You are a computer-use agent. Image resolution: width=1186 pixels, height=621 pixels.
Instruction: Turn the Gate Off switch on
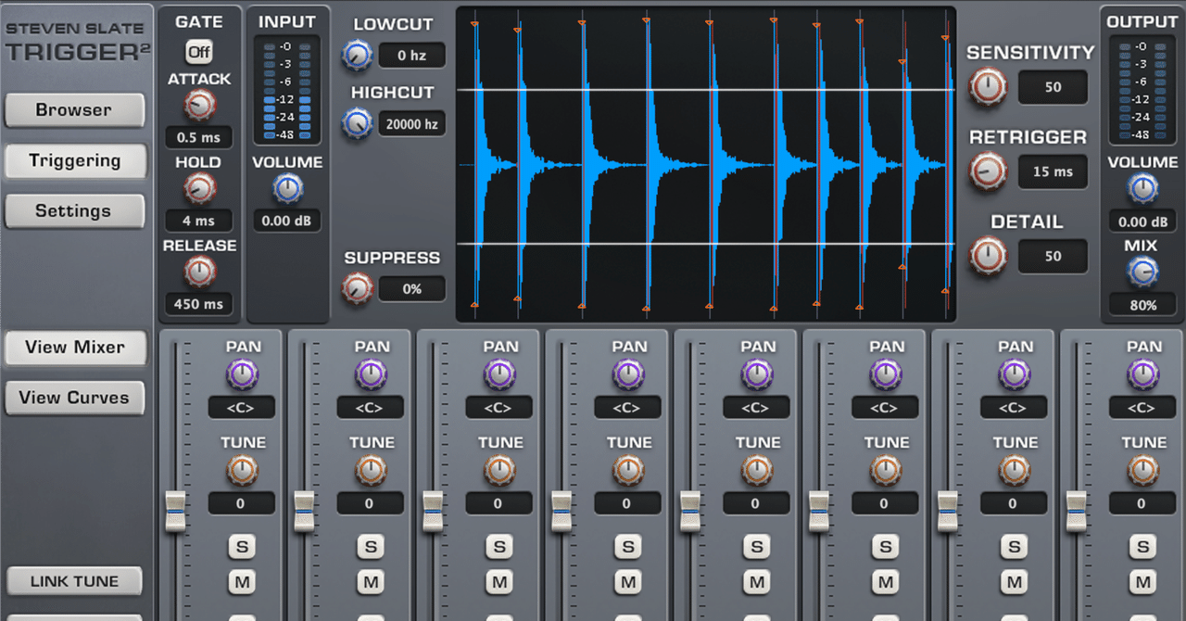coord(198,53)
